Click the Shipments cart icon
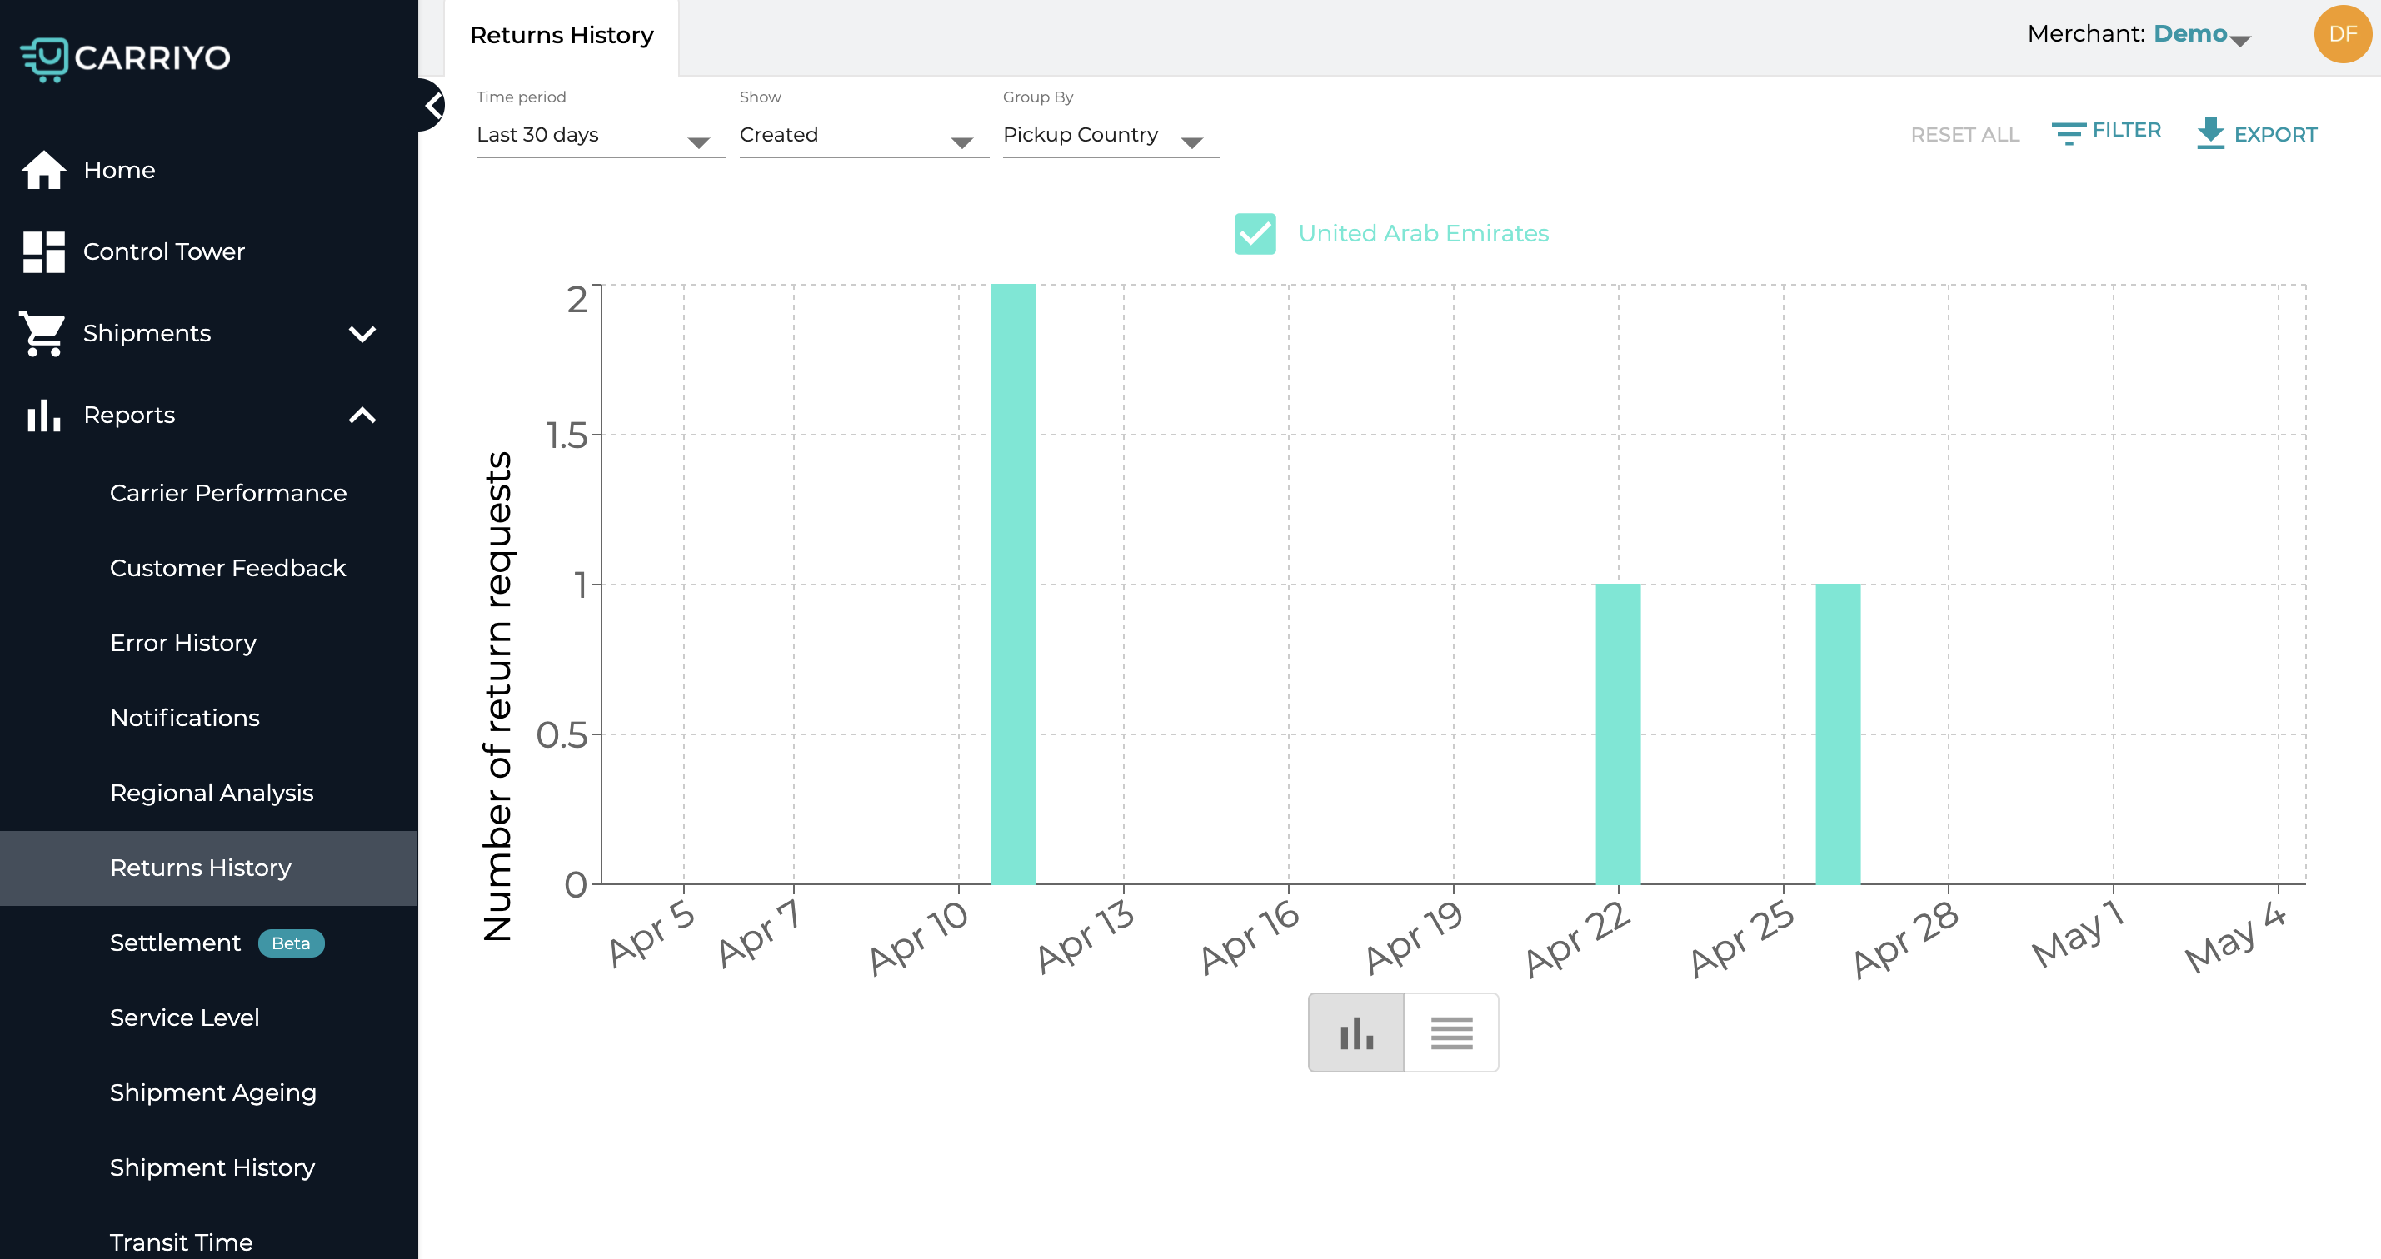 click(42, 333)
